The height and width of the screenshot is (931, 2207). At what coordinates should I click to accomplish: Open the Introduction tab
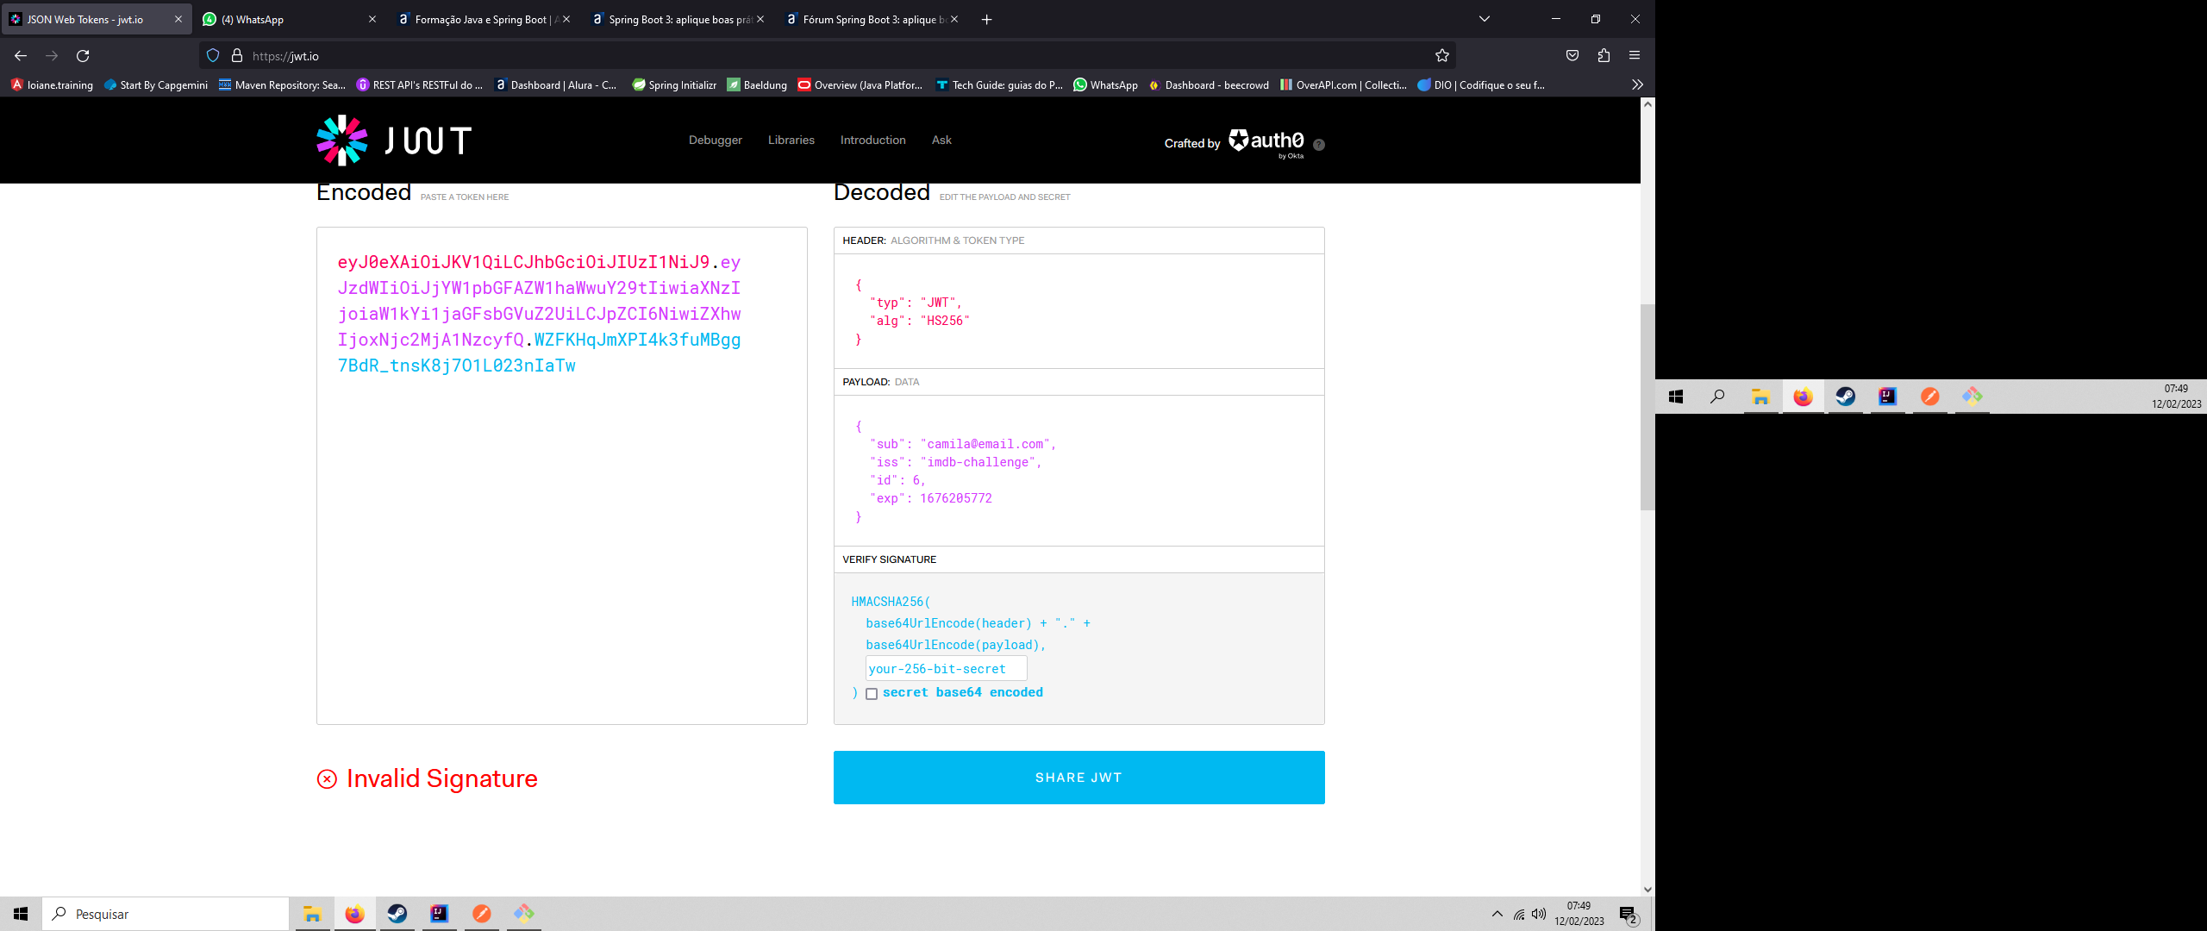coord(872,140)
